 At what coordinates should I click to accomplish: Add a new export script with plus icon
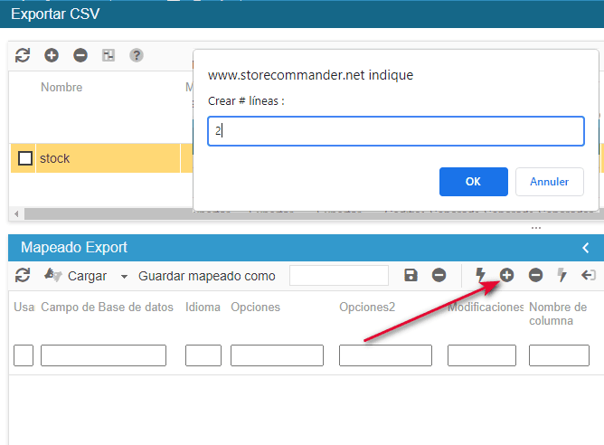(52, 56)
